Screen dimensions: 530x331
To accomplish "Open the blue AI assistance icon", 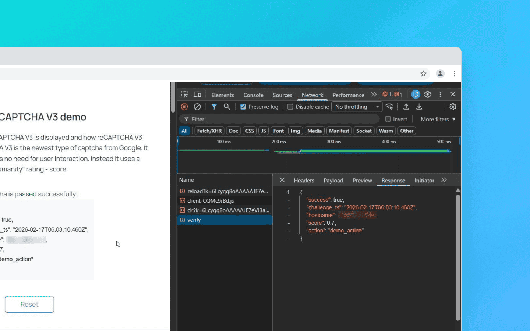I will pyautogui.click(x=416, y=95).
